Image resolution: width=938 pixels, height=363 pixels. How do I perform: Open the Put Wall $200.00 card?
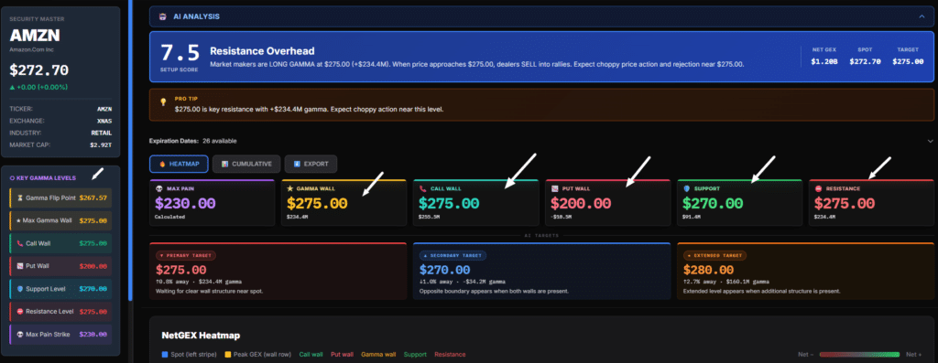[608, 202]
